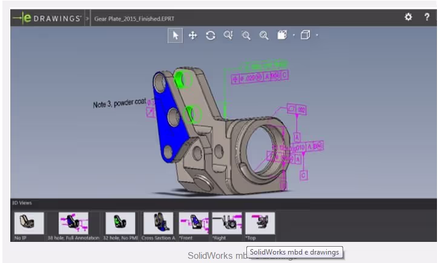
Task: Open help with the question mark
Action: (x=427, y=17)
